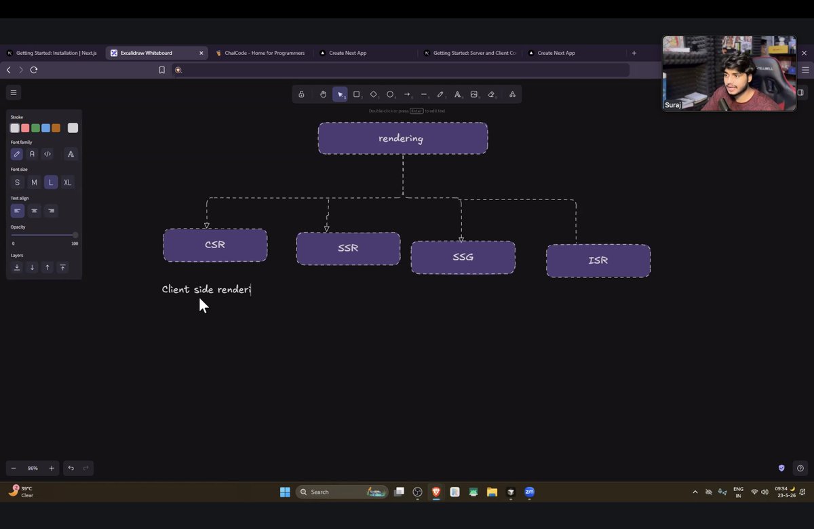This screenshot has width=814, height=529.
Task: Open a new browser tab
Action: [x=634, y=53]
